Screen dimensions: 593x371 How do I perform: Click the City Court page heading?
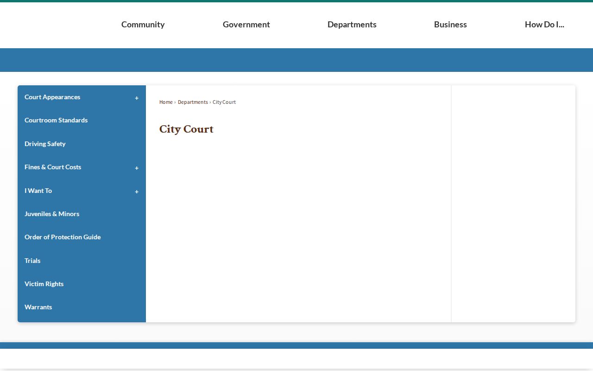point(186,129)
